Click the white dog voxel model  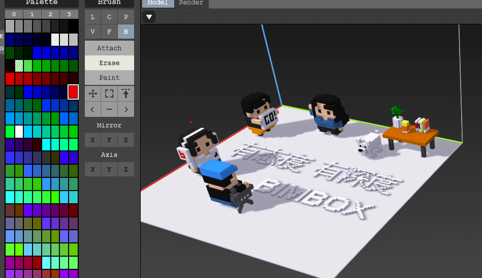click(x=370, y=144)
